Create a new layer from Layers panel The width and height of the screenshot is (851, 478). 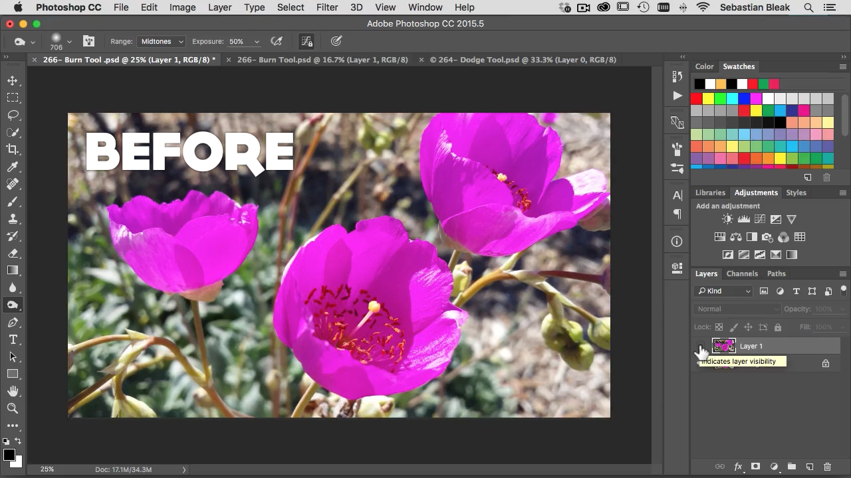[809, 467]
